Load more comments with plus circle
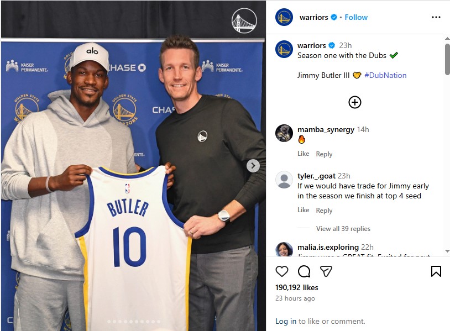Image resolution: width=450 pixels, height=331 pixels. pyautogui.click(x=355, y=102)
